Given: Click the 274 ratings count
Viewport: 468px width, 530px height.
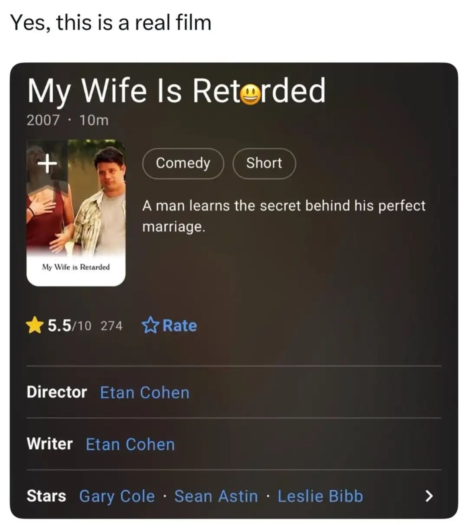Looking at the screenshot, I should 111,326.
